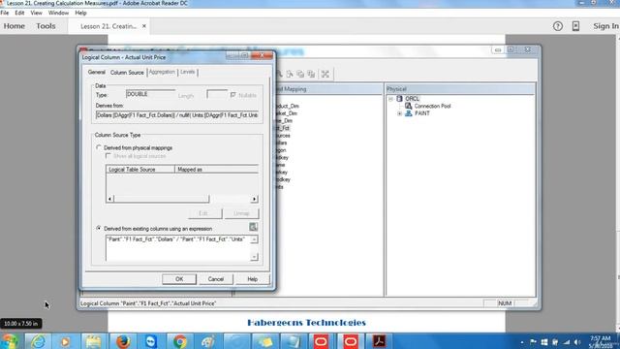The image size is (620, 349).
Task: Open the Help menu in Acrobat
Action: click(80, 13)
